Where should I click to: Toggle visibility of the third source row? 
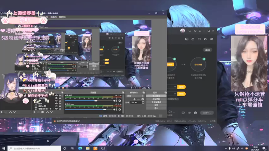(56, 101)
